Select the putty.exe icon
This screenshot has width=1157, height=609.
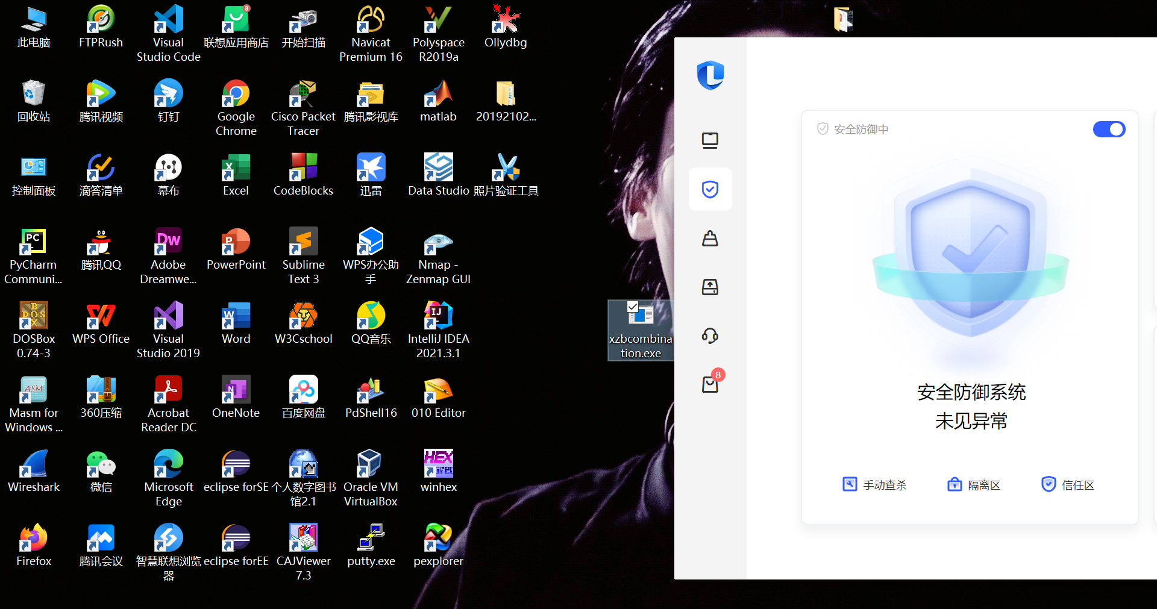(x=371, y=546)
